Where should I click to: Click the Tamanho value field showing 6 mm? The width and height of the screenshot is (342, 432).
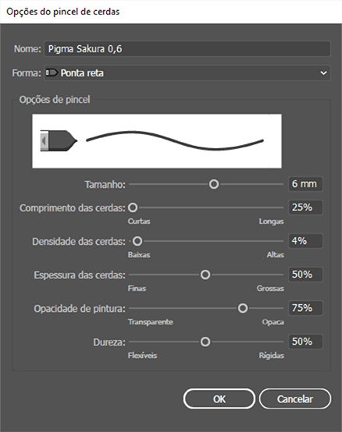[x=305, y=184]
